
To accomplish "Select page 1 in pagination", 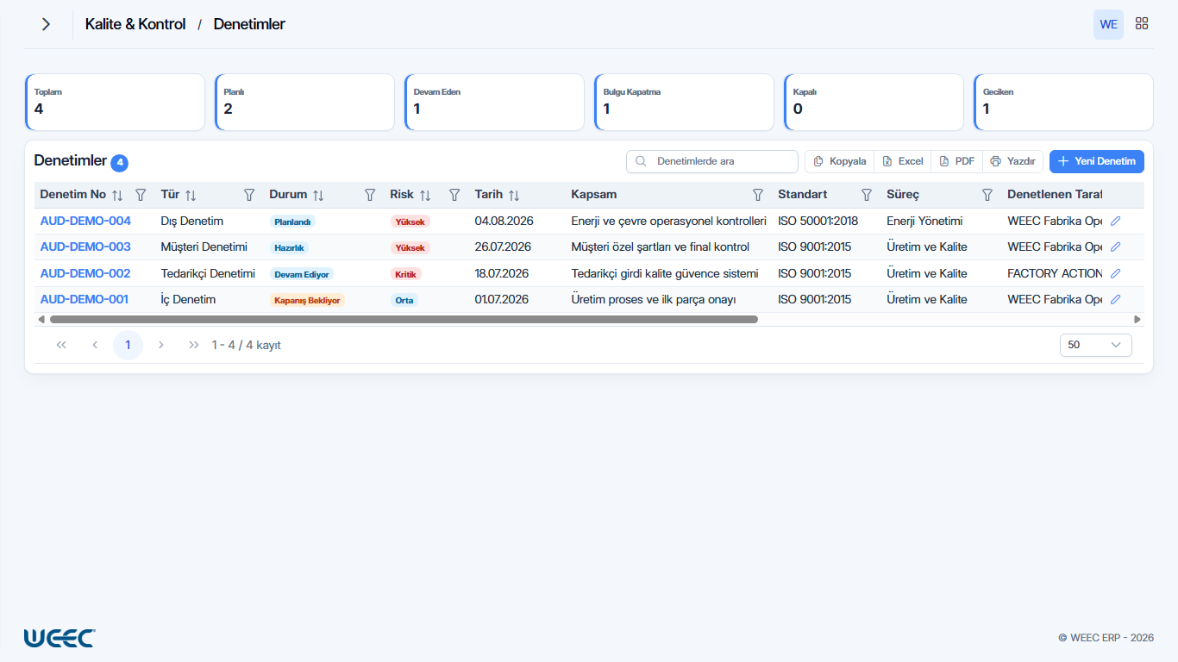I will click(x=128, y=345).
